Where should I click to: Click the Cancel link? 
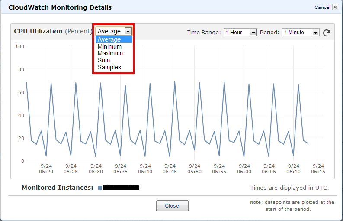click(322, 7)
